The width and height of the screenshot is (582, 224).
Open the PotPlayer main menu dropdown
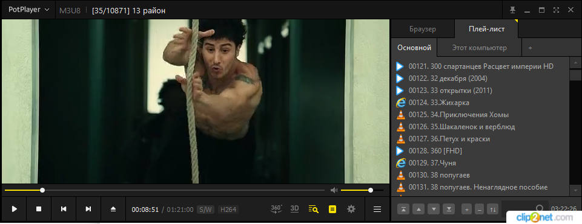pyautogui.click(x=28, y=10)
